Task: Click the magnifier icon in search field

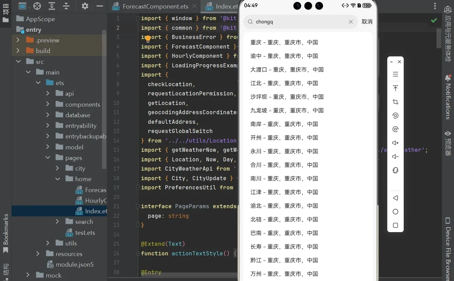Action: coord(250,22)
